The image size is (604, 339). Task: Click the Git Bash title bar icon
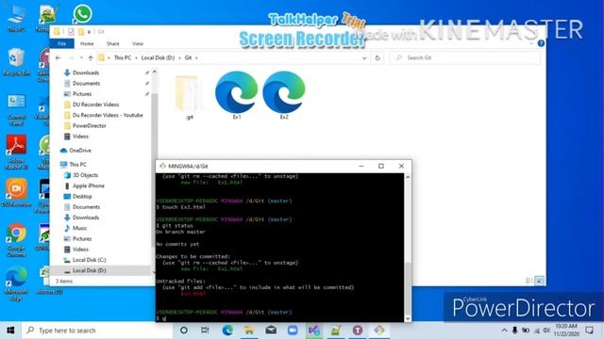[x=162, y=166]
